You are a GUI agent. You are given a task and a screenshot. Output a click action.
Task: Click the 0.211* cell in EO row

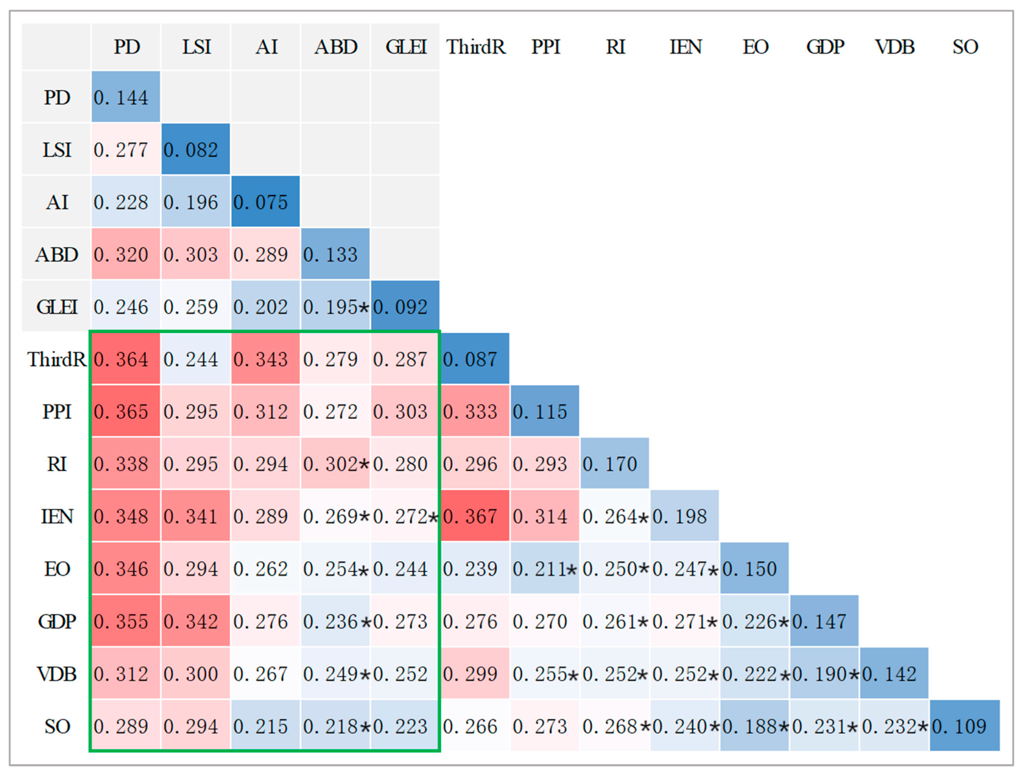click(545, 569)
